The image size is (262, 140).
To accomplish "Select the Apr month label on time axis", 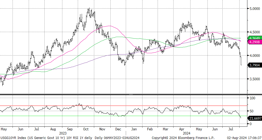I will coord(182,129).
